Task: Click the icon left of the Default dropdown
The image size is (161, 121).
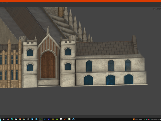Action: tap(154, 9)
